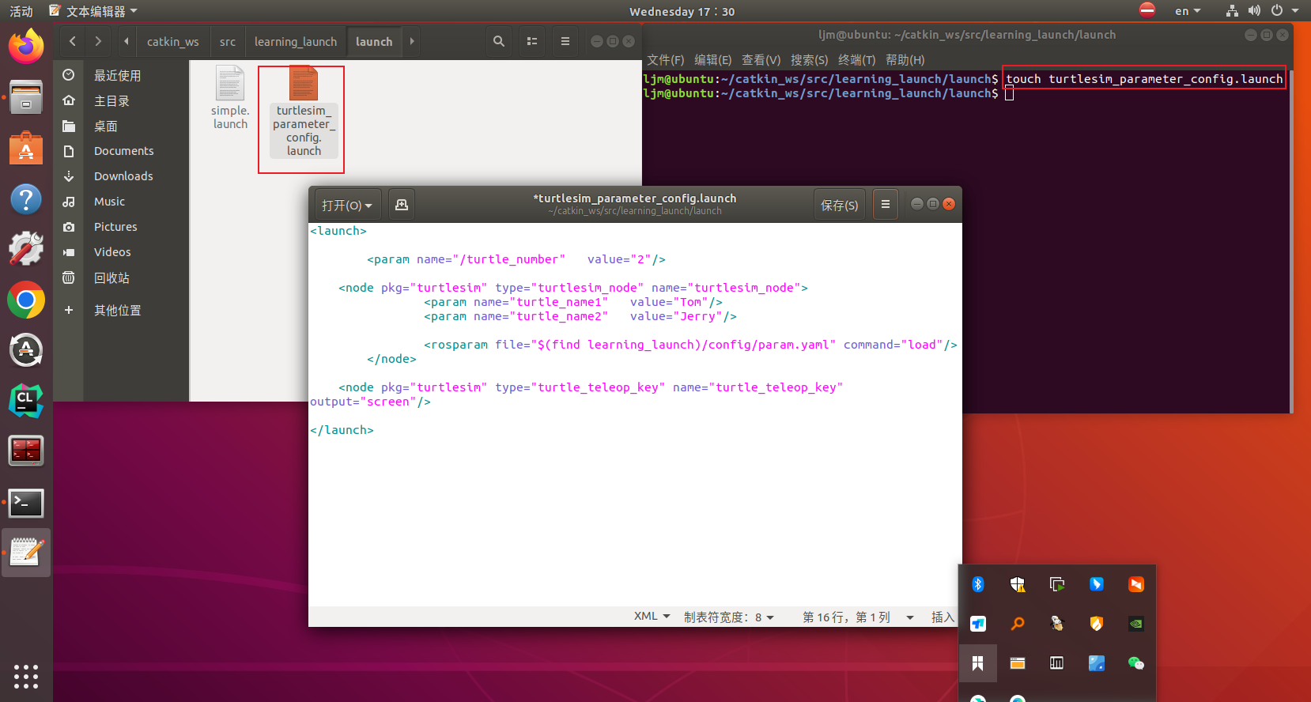This screenshot has height=702, width=1311.
Task: Open 其他位置 in the Files sidebar
Action: point(118,310)
